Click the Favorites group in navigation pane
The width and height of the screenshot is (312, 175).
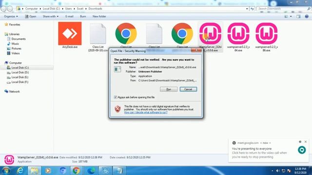15,25
